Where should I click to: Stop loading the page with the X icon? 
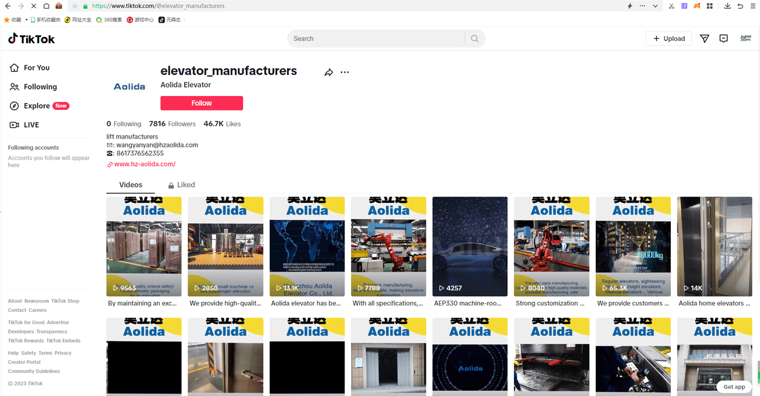tap(33, 6)
